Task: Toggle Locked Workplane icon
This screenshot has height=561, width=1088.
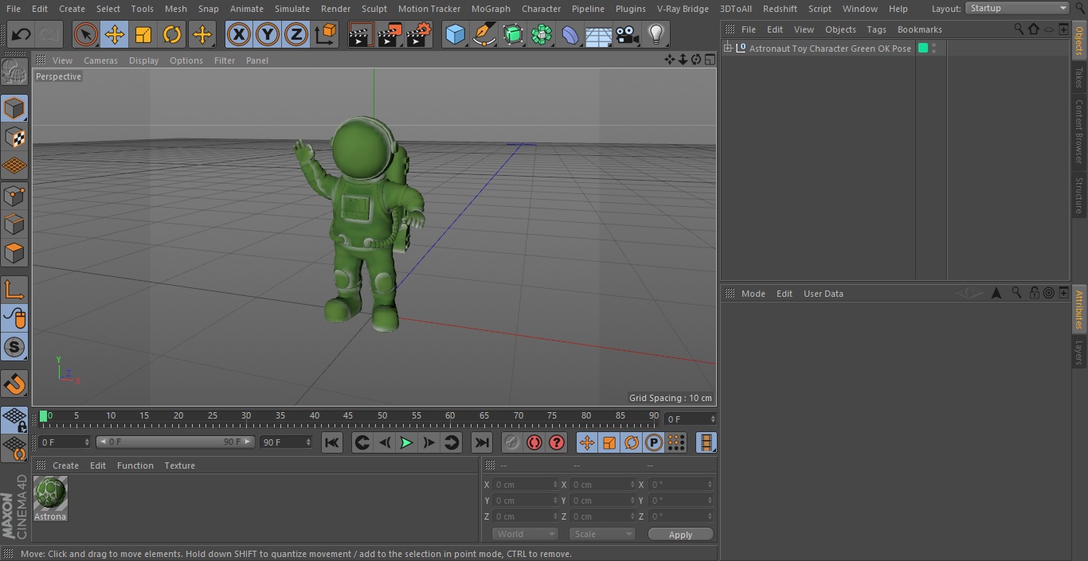Action: tap(14, 419)
